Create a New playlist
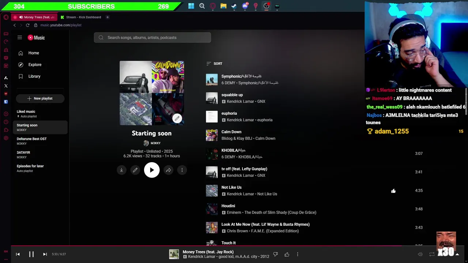Viewport: 468px width, 263px height. coord(40,98)
